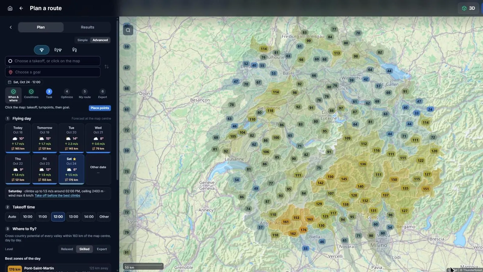Open the Other takeoff time option
Screen dimensions: 483x272
104,217
